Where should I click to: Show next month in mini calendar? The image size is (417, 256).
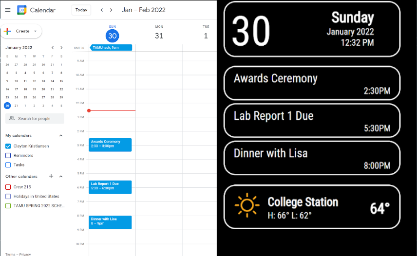pos(61,48)
